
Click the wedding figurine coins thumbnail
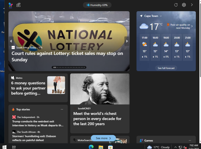coord(56,85)
